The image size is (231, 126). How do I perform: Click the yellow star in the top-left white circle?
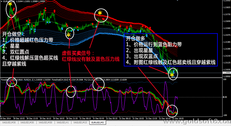10,4
